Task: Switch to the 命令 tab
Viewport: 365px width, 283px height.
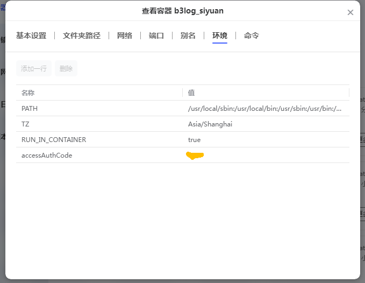Action: [x=252, y=36]
